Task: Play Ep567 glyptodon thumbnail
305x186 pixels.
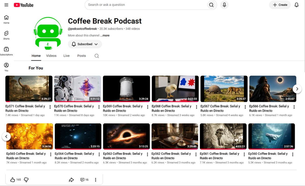Action: tap(224, 89)
